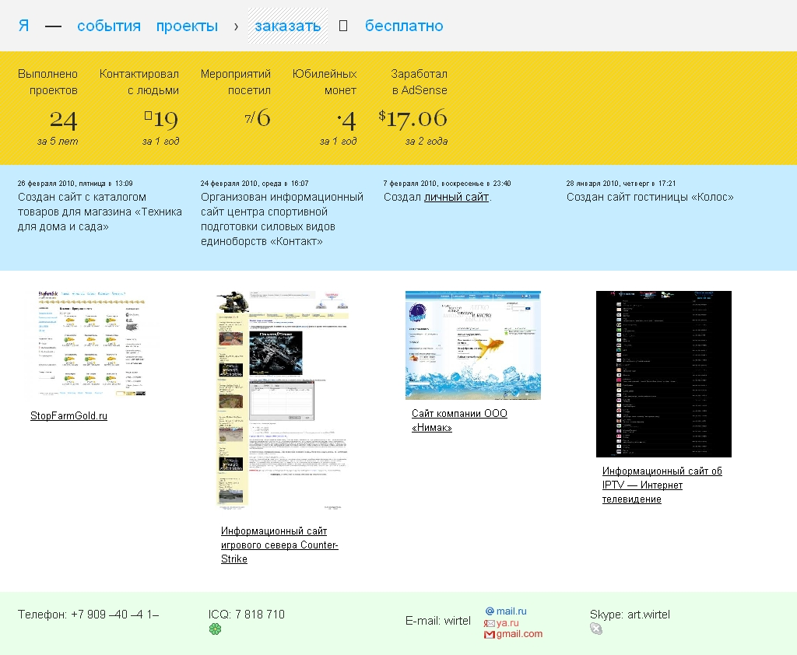Click the green ICQ flower status icon

coord(215,629)
